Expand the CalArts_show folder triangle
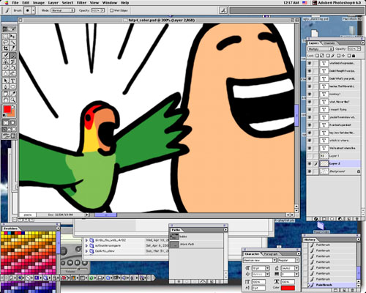366x293 pixels. pos(86,251)
